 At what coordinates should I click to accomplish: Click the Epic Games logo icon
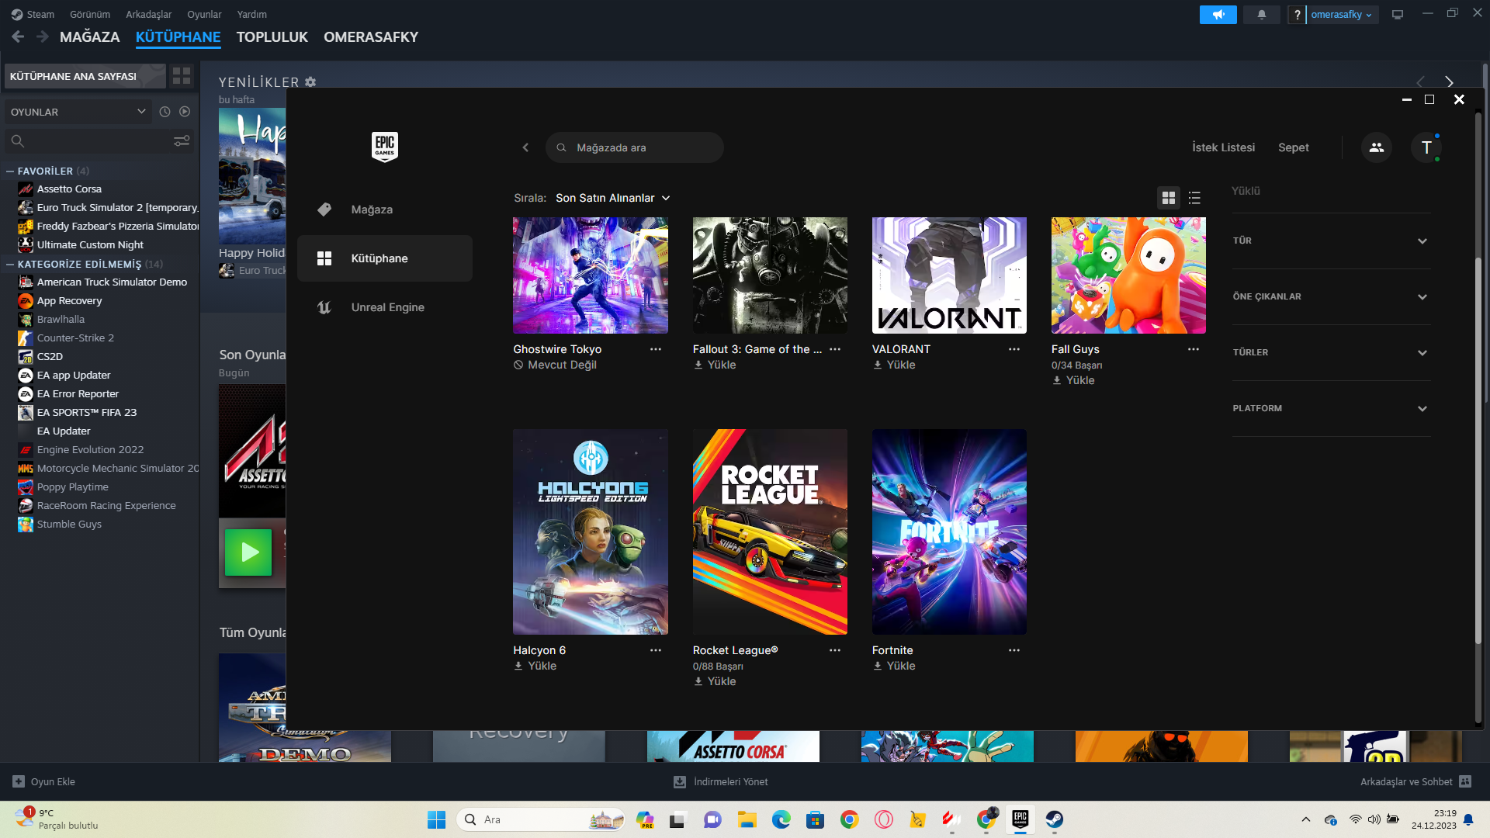coord(385,146)
